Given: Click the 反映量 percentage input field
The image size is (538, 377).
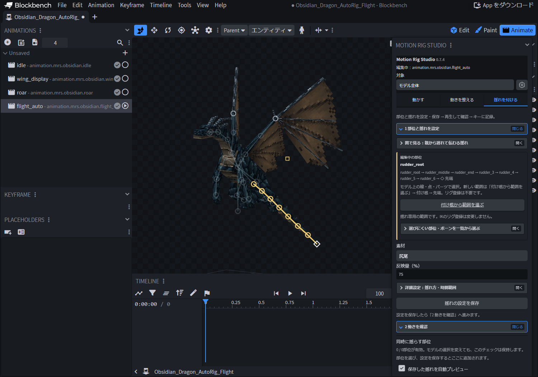Looking at the screenshot, I should [x=462, y=274].
